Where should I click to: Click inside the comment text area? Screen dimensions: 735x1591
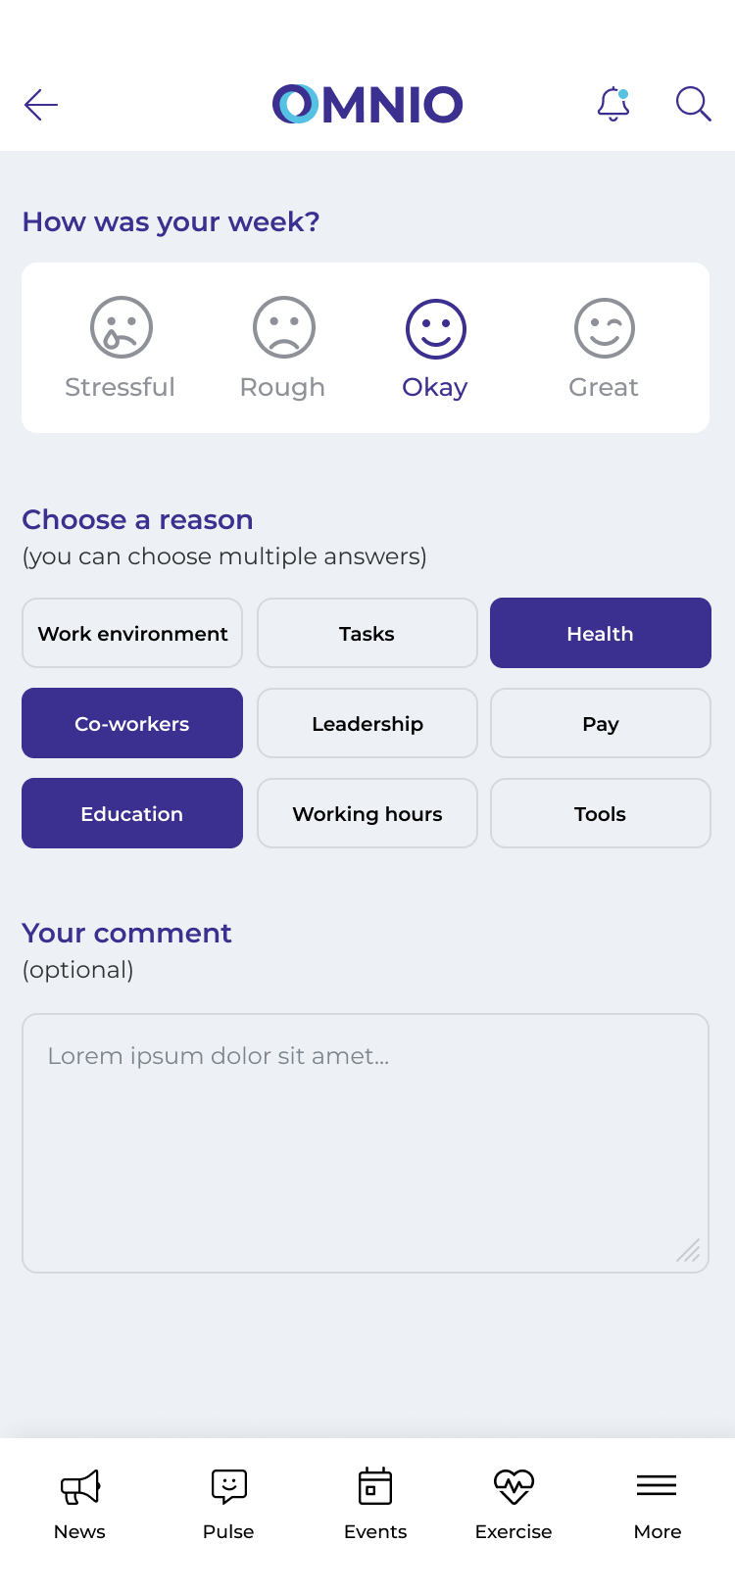tap(366, 1143)
